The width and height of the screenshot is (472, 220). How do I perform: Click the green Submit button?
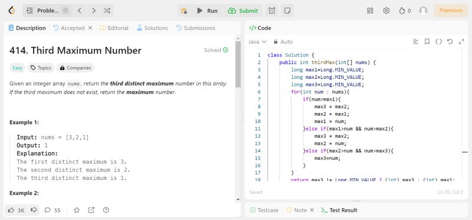coord(243,11)
